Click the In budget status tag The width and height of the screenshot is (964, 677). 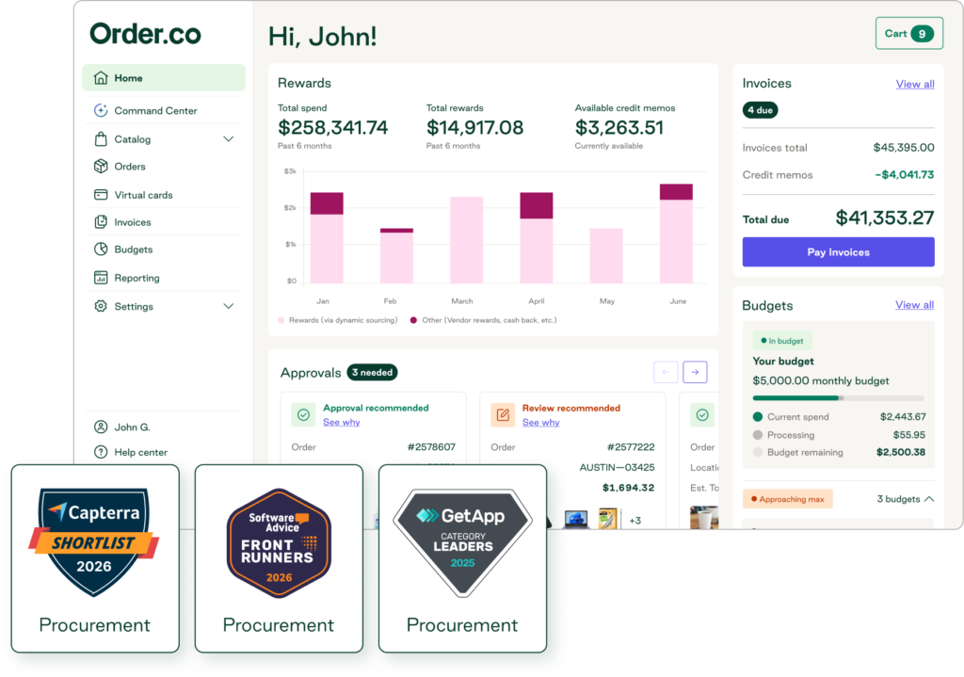pos(782,341)
